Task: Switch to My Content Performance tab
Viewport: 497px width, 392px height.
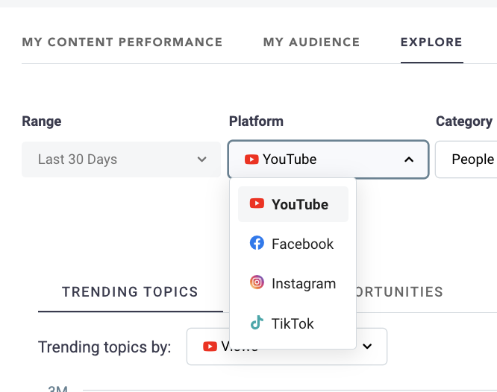Action: click(x=122, y=42)
